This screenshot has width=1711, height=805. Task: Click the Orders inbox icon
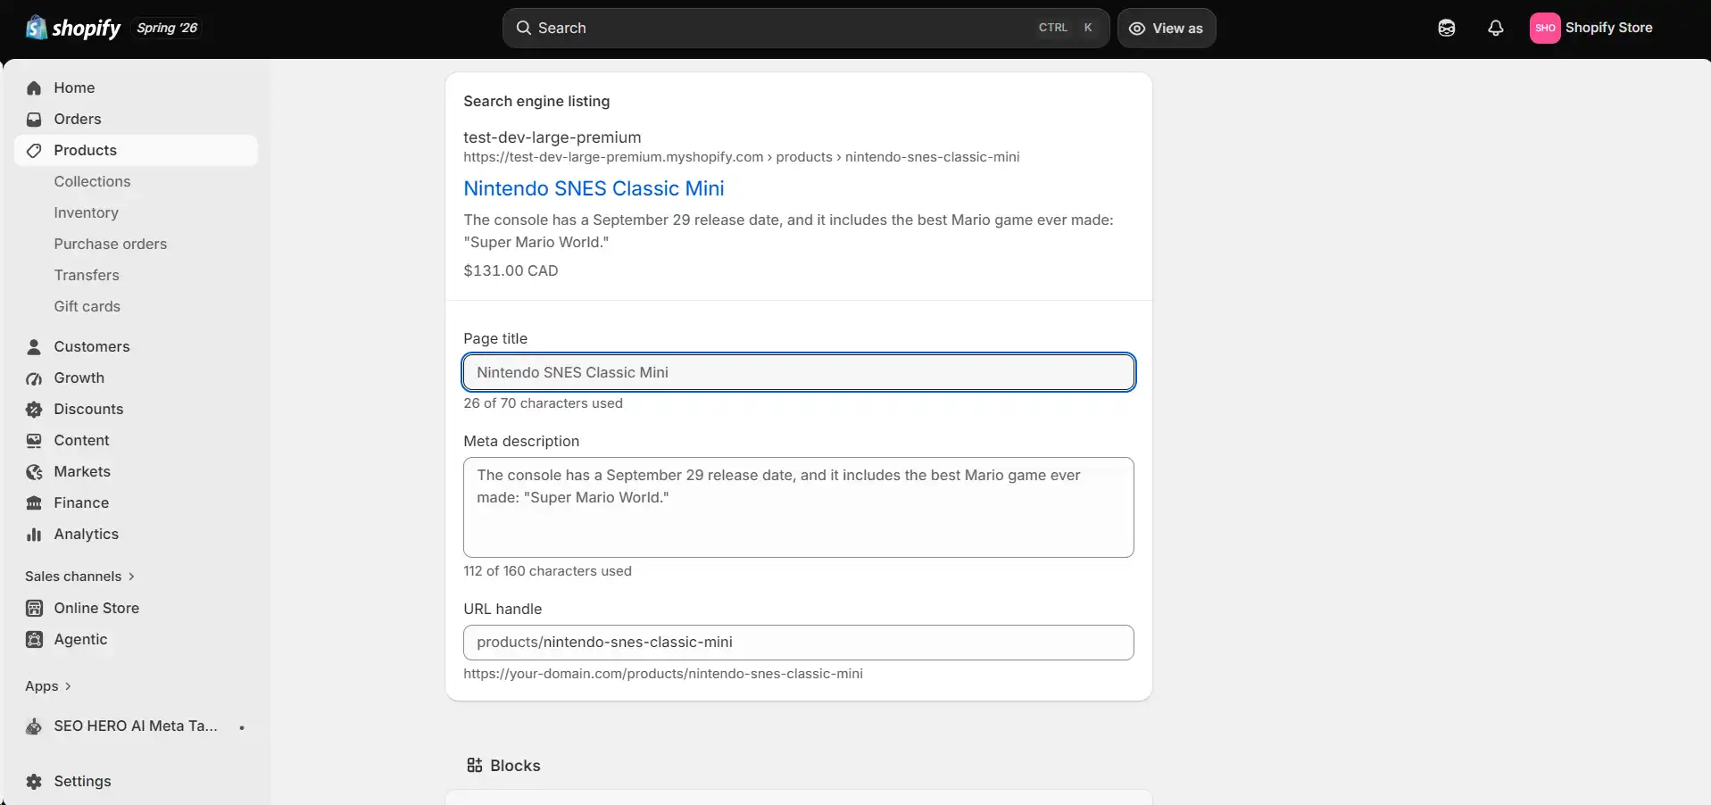34,119
